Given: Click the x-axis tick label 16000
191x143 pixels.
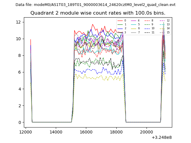Looking at the screenshot, I should click(x=86, y=132).
